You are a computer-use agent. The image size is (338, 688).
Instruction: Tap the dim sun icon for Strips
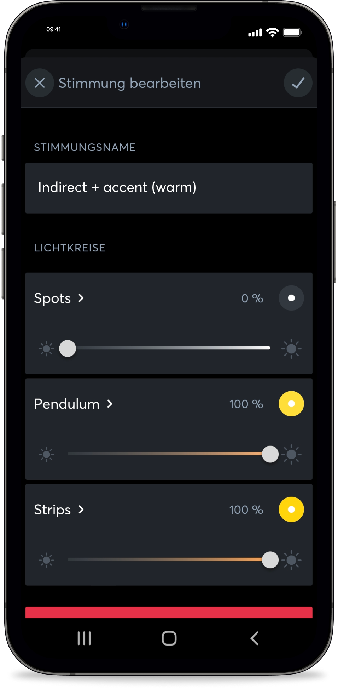(x=46, y=560)
